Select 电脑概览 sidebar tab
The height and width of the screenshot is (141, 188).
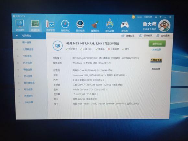[29, 36]
